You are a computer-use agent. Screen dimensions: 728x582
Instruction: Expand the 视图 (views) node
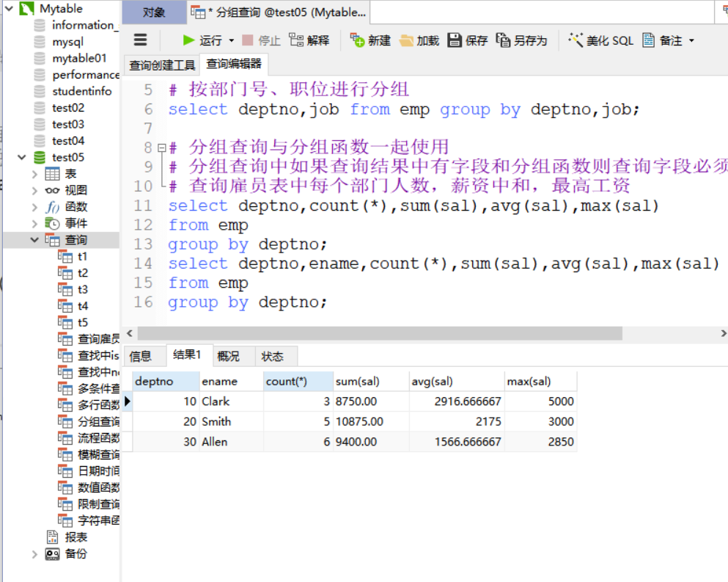point(34,191)
